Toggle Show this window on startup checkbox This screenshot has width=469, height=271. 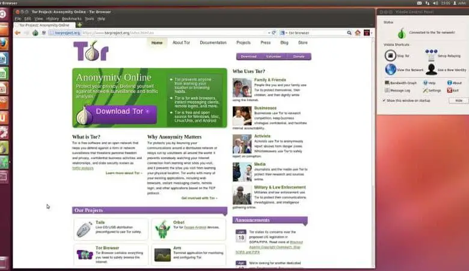(x=384, y=101)
